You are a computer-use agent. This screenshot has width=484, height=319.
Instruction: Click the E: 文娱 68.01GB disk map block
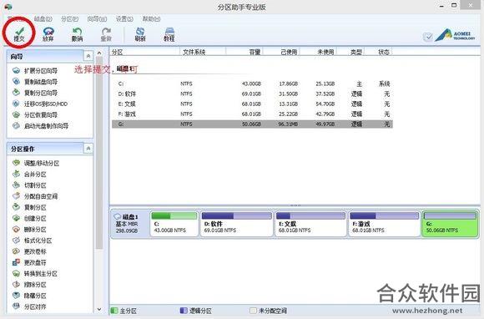[310, 224]
